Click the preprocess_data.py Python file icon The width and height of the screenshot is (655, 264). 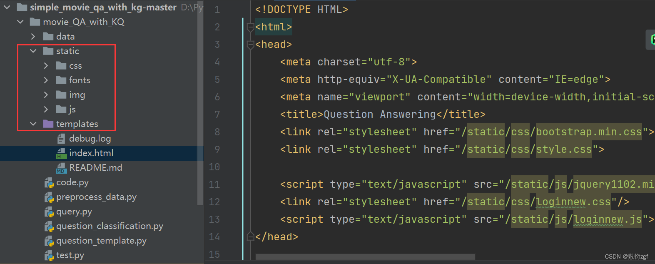(49, 197)
